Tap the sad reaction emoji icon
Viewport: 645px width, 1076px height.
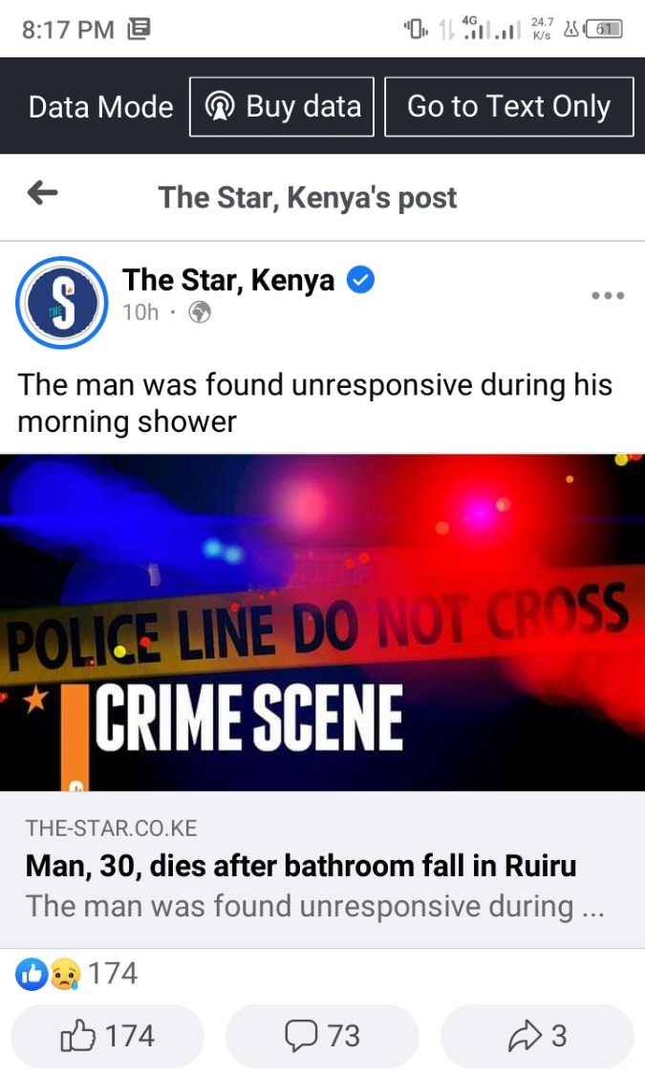[x=65, y=974]
